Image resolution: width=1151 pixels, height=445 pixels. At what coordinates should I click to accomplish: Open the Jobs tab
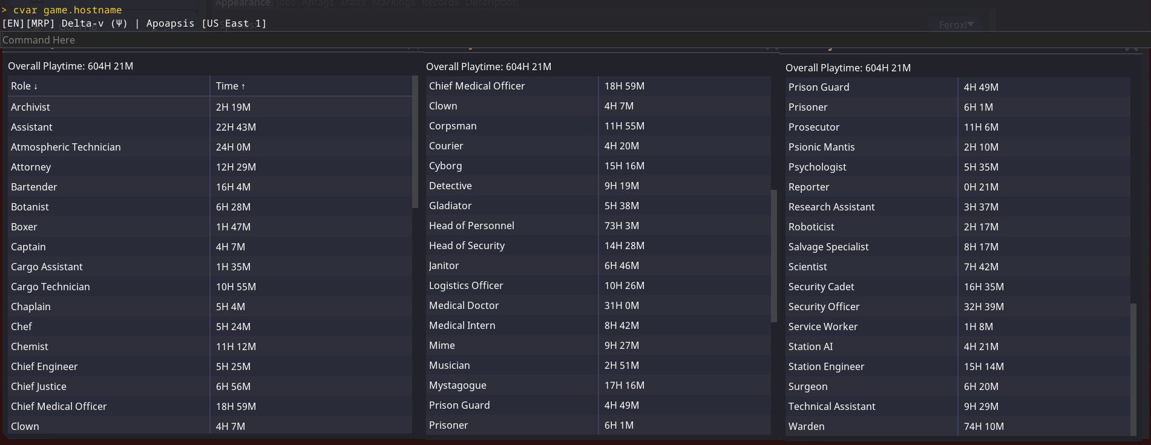click(286, 3)
